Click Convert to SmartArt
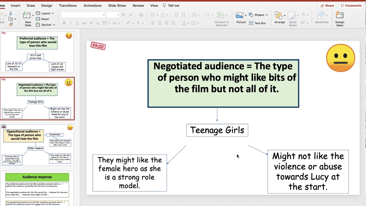The height and width of the screenshot is (206, 366). click(x=222, y=19)
